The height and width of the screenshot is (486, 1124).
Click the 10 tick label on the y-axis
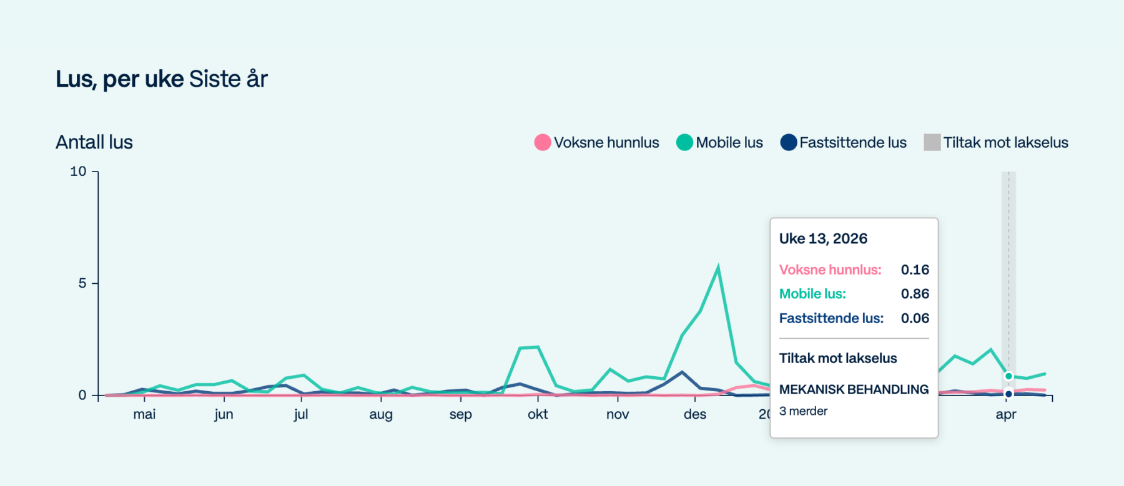(78, 172)
